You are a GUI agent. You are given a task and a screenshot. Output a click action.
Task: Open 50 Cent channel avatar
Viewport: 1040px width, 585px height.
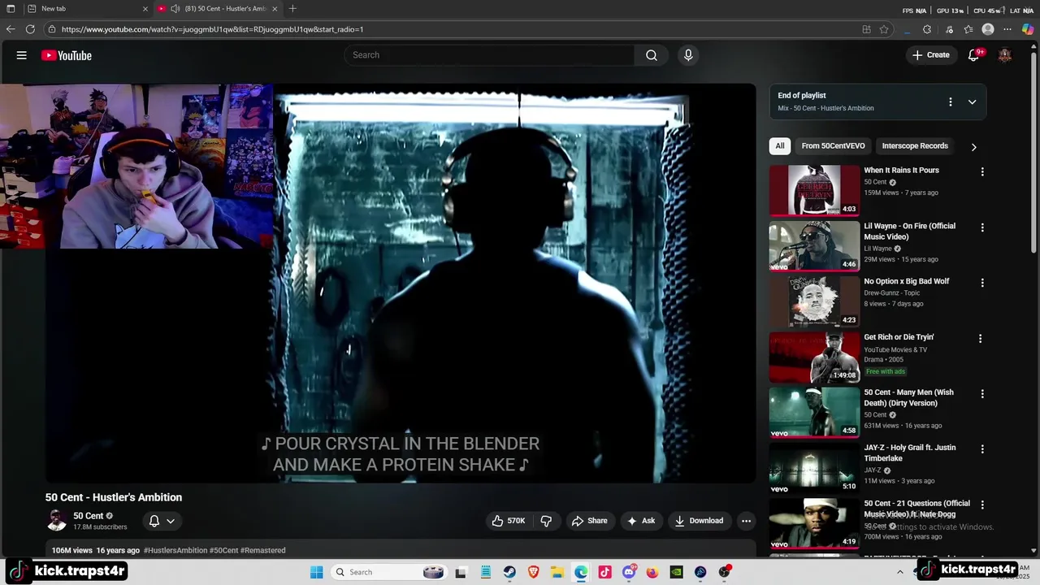pos(57,521)
